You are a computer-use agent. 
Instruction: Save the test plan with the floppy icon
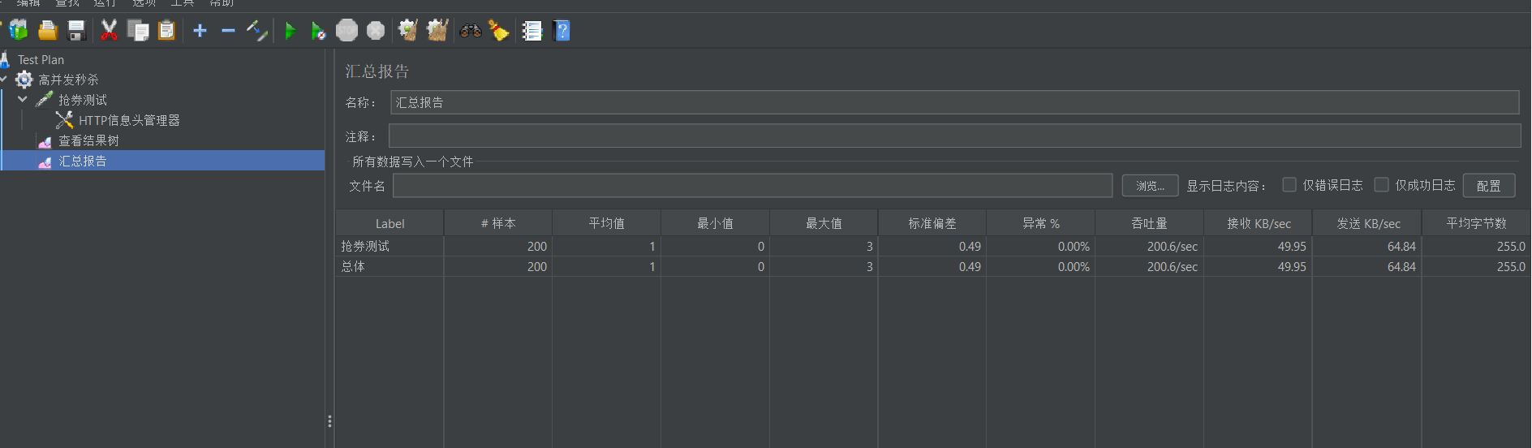(x=77, y=31)
